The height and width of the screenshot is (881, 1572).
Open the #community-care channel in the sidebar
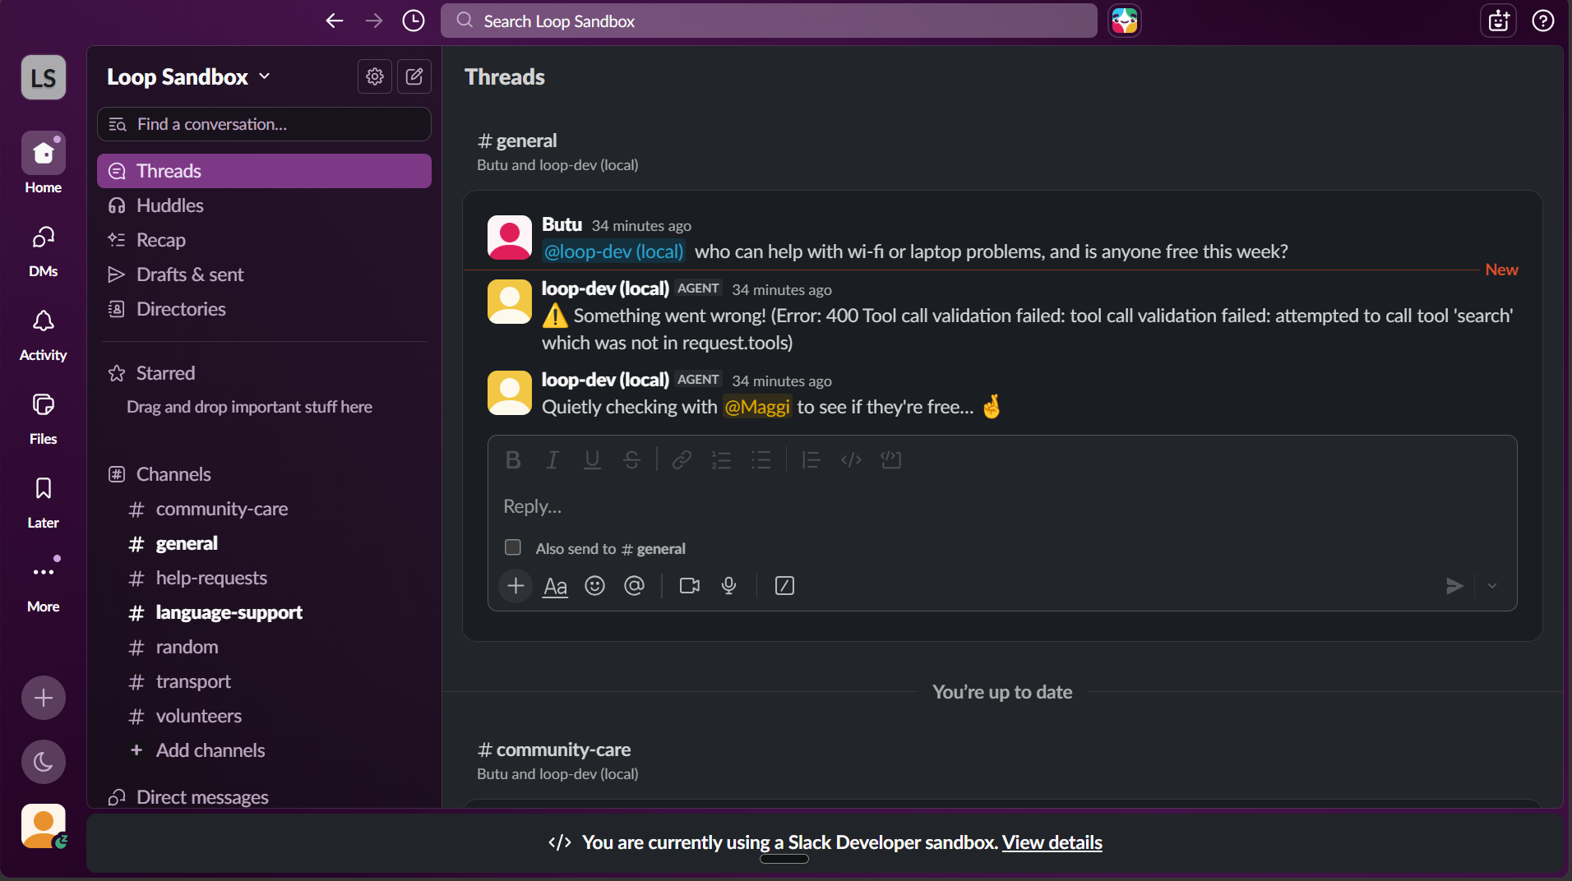(264, 509)
